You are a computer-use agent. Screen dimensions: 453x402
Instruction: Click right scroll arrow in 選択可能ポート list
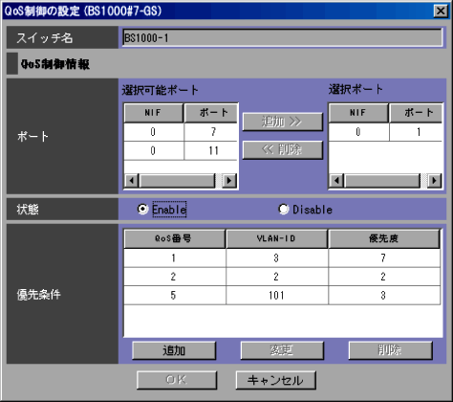pyautogui.click(x=229, y=181)
